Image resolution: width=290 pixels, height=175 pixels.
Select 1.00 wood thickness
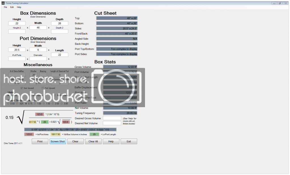(35, 103)
